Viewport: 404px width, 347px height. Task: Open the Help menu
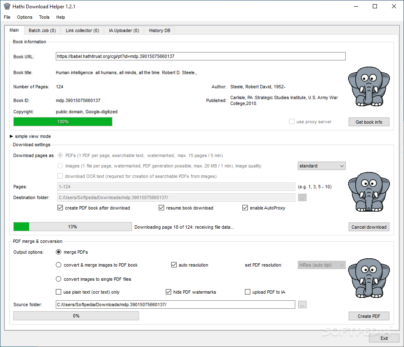click(x=60, y=17)
